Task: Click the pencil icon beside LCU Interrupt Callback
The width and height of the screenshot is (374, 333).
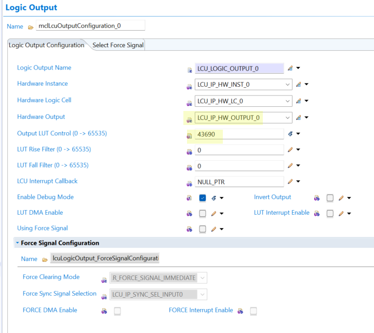Action: [x=290, y=182]
